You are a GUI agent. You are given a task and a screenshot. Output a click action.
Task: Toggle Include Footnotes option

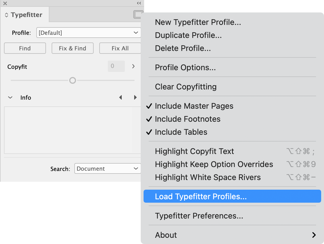pos(232,119)
